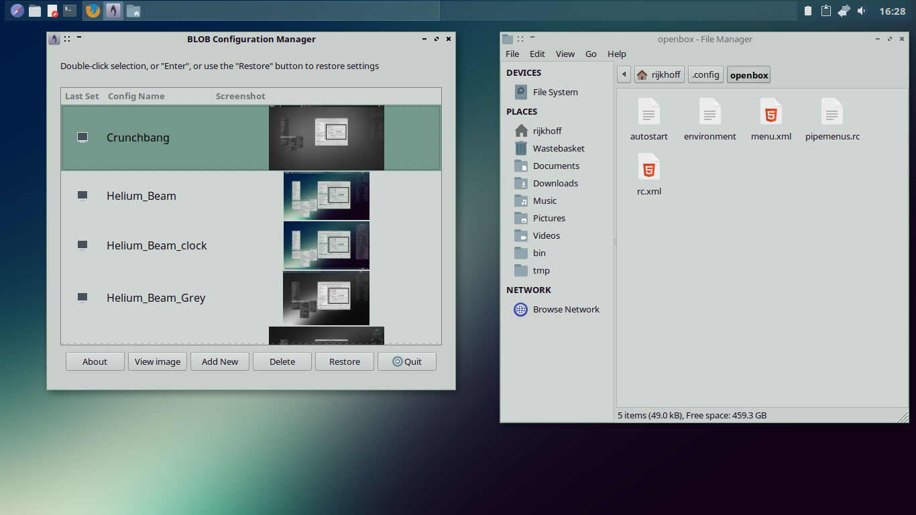The width and height of the screenshot is (916, 515).
Task: Open the Edit menu in File Manager
Action: [537, 54]
